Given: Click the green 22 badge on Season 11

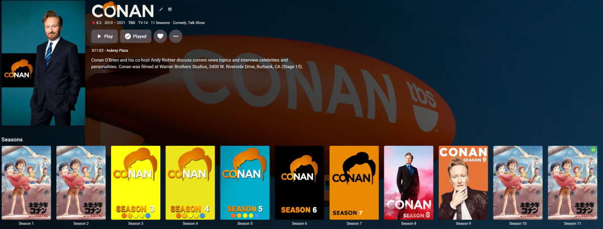Looking at the screenshot, I should pyautogui.click(x=593, y=150).
